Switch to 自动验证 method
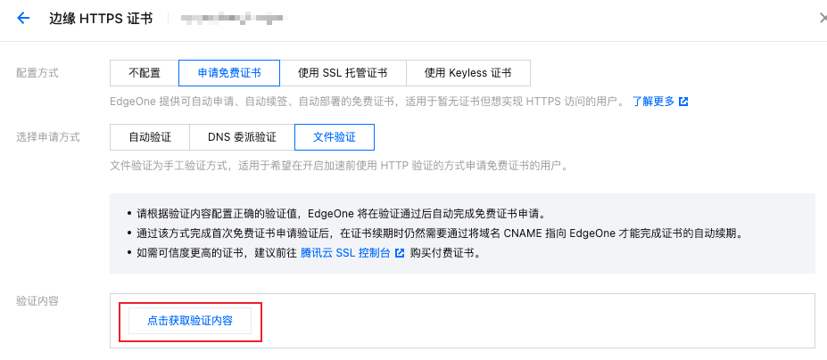 pos(150,137)
